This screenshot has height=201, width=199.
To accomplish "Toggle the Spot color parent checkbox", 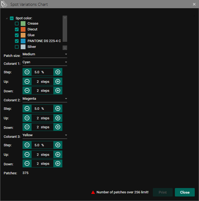I will click(12, 18).
